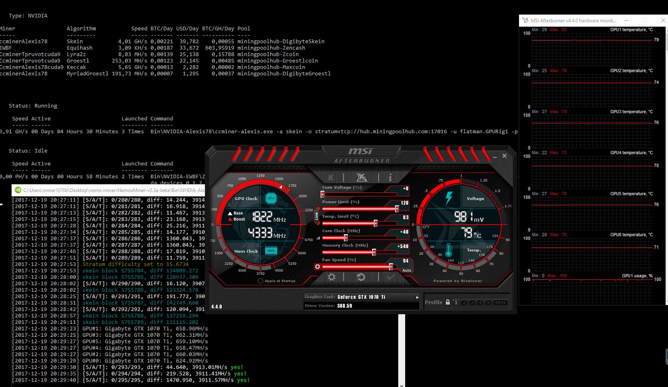The height and width of the screenshot is (387, 668).
Task: Click the Core Clock slider handle
Action: pos(346,238)
